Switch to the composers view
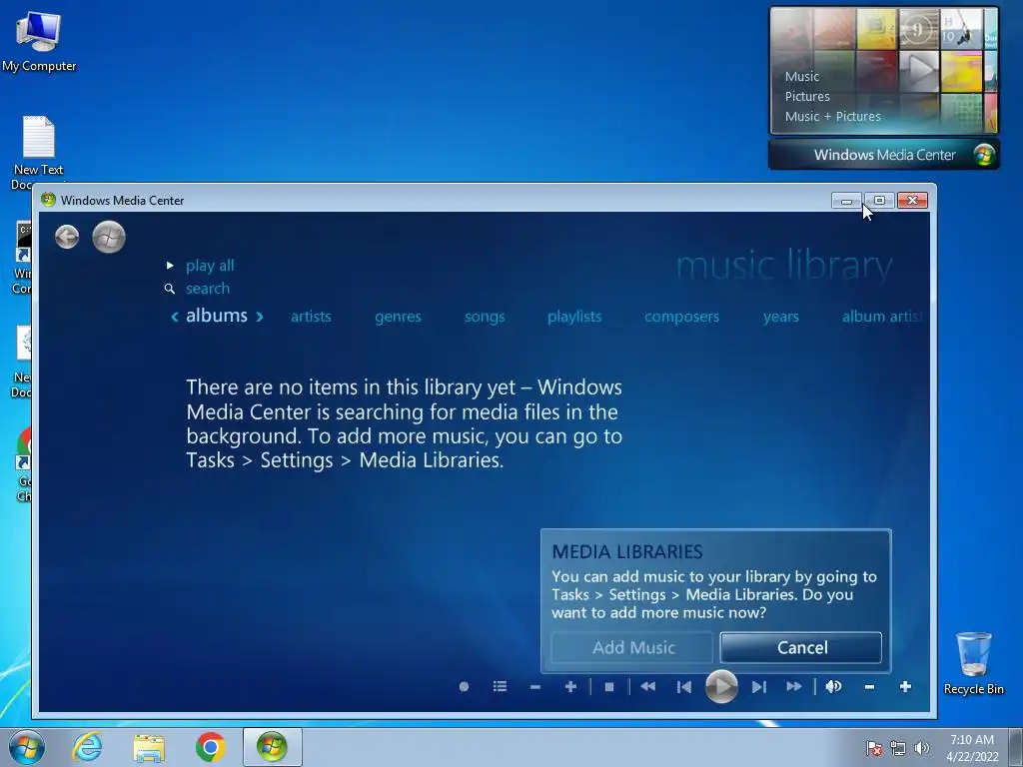 tap(681, 317)
